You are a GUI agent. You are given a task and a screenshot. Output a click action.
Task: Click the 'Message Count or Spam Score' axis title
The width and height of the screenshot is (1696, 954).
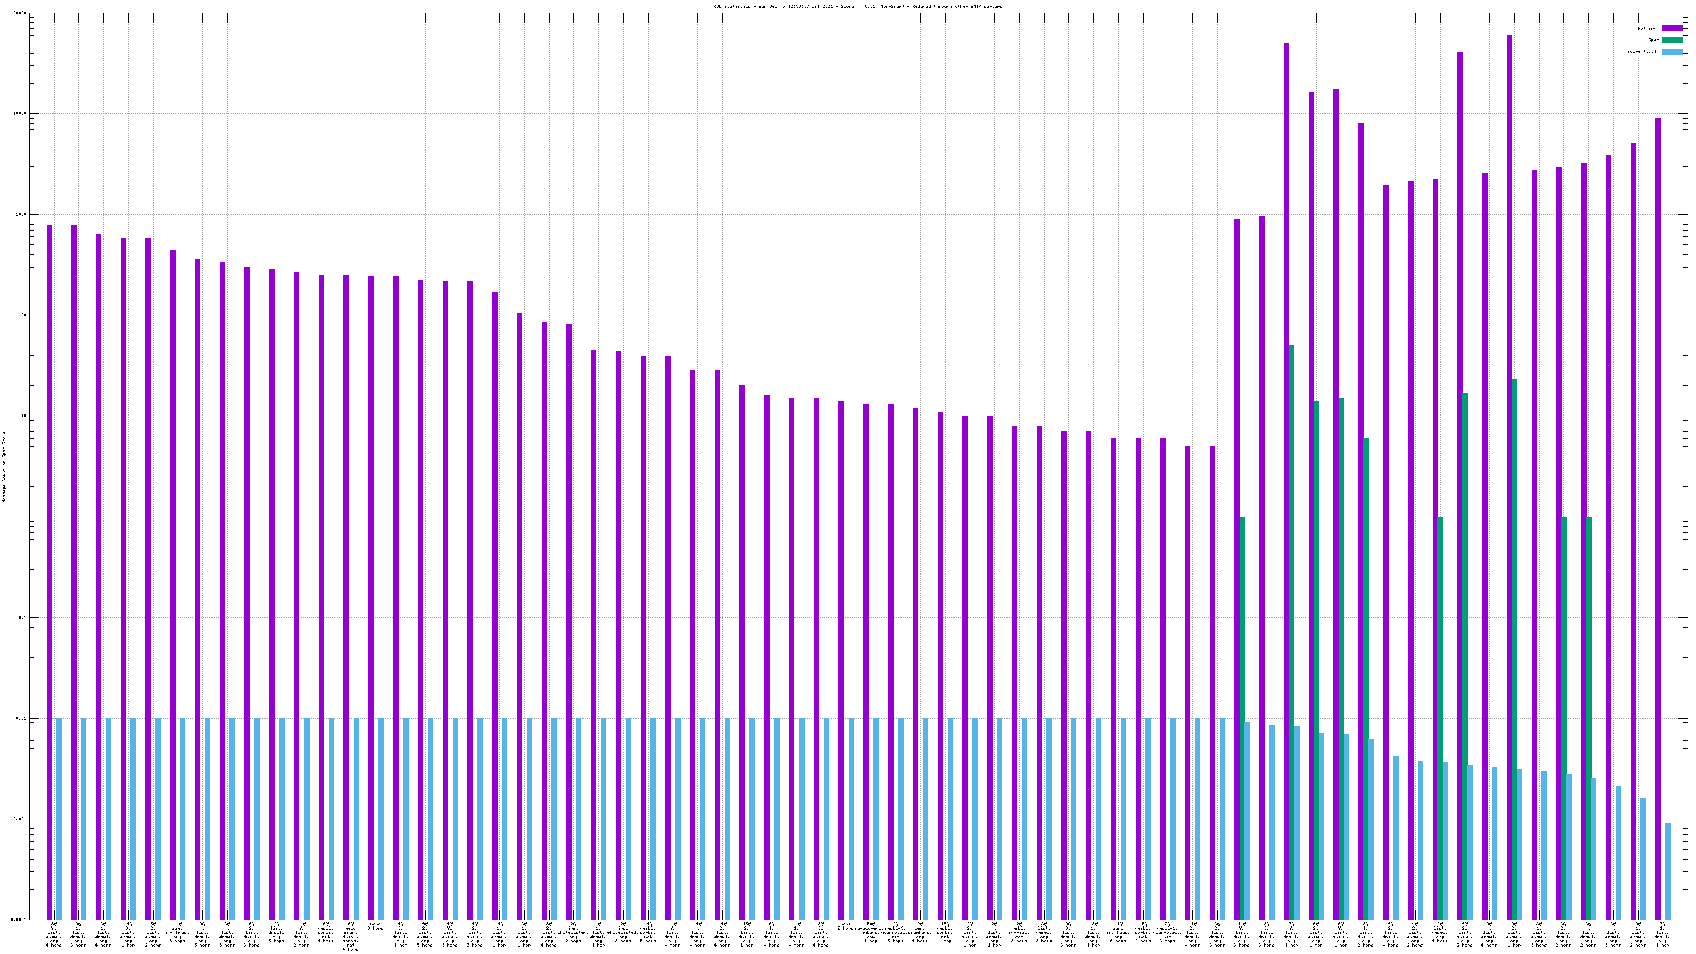point(3,467)
